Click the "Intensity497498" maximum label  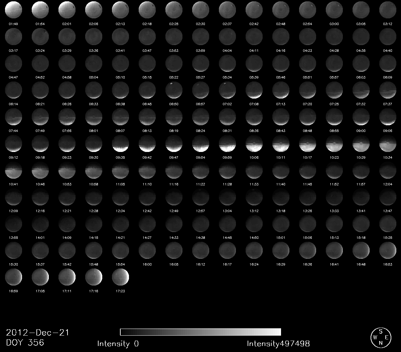[278, 344]
